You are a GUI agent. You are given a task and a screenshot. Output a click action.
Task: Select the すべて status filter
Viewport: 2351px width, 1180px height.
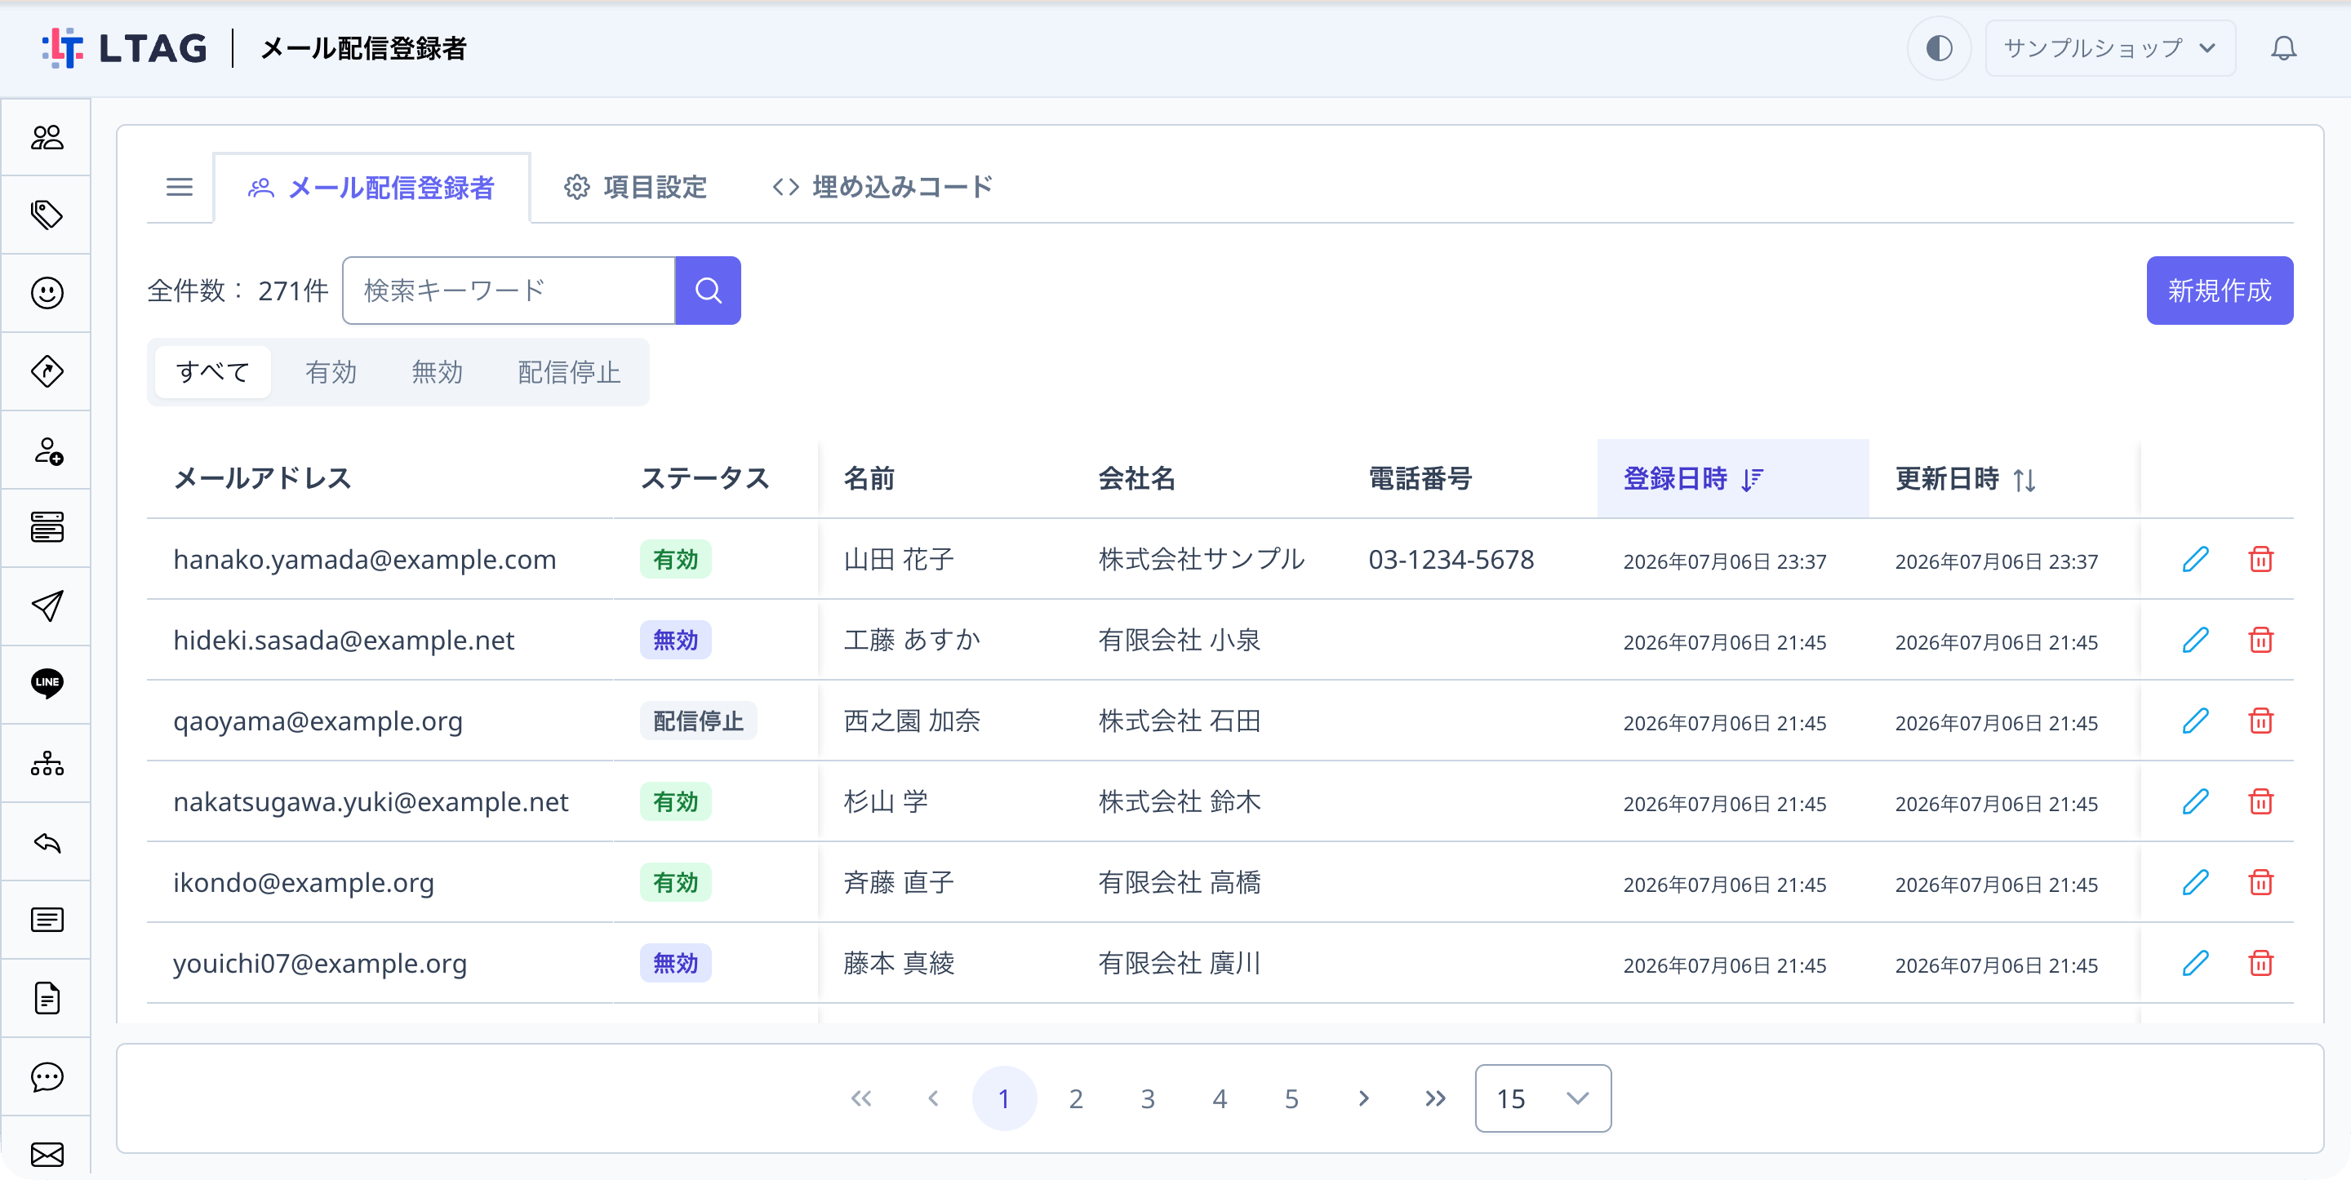(212, 371)
